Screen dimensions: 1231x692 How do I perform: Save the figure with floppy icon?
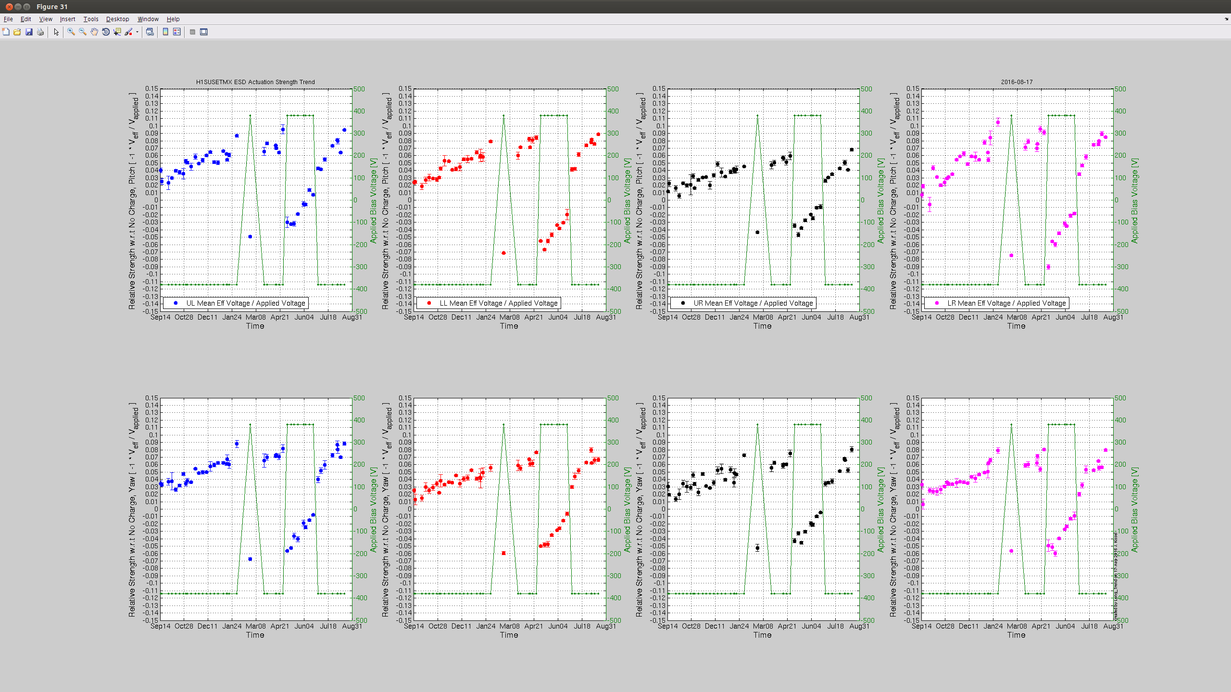pos(29,32)
